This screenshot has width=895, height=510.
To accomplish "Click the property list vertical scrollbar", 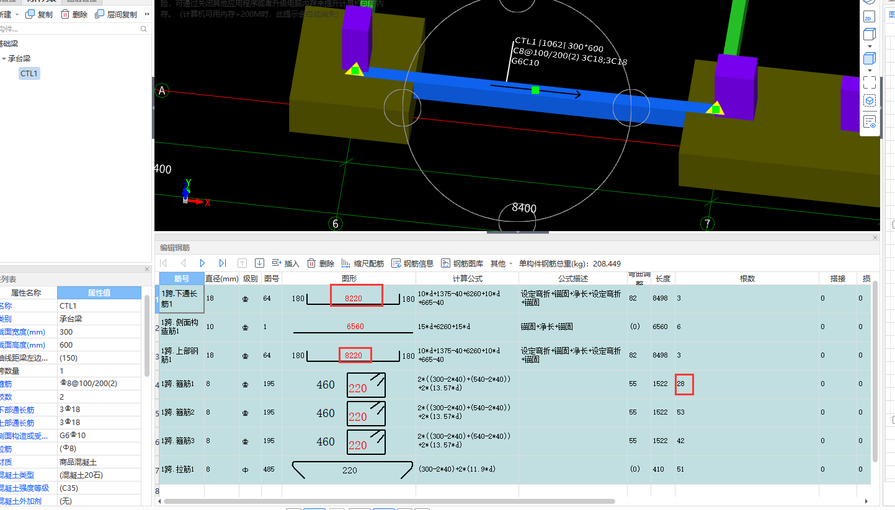I will [147, 335].
